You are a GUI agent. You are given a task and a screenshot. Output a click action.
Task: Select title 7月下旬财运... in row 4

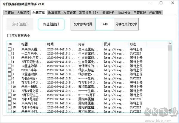pos(32,62)
